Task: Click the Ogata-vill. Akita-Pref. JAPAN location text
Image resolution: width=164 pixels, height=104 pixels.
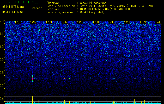Action: tap(116, 6)
